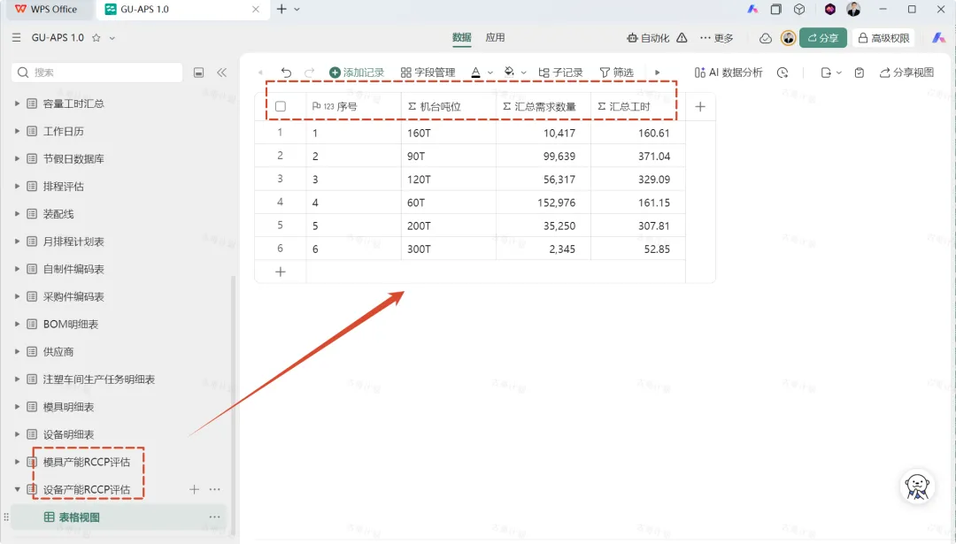Click the 子记录 sub-record button

point(561,73)
